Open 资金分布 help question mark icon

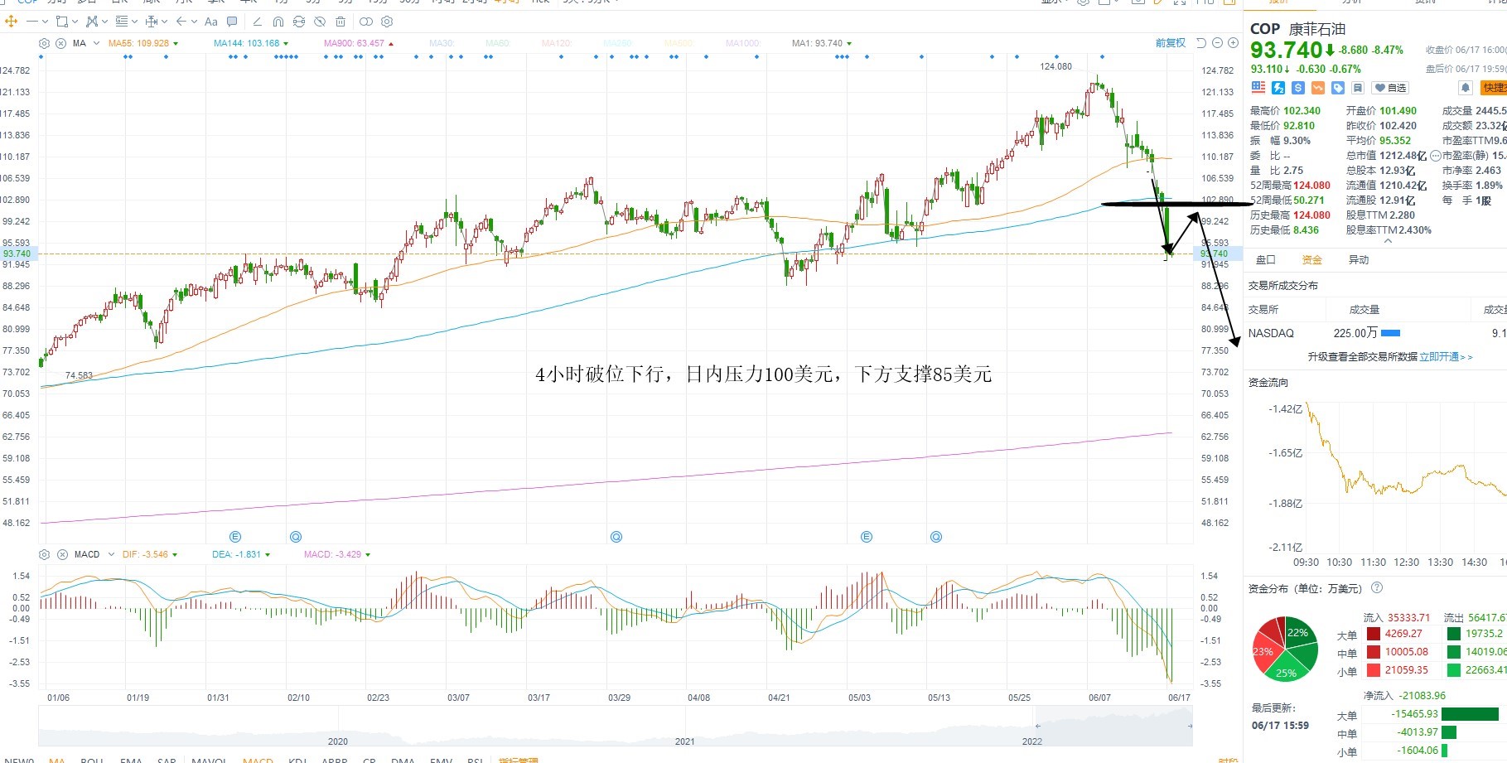[x=1377, y=588]
